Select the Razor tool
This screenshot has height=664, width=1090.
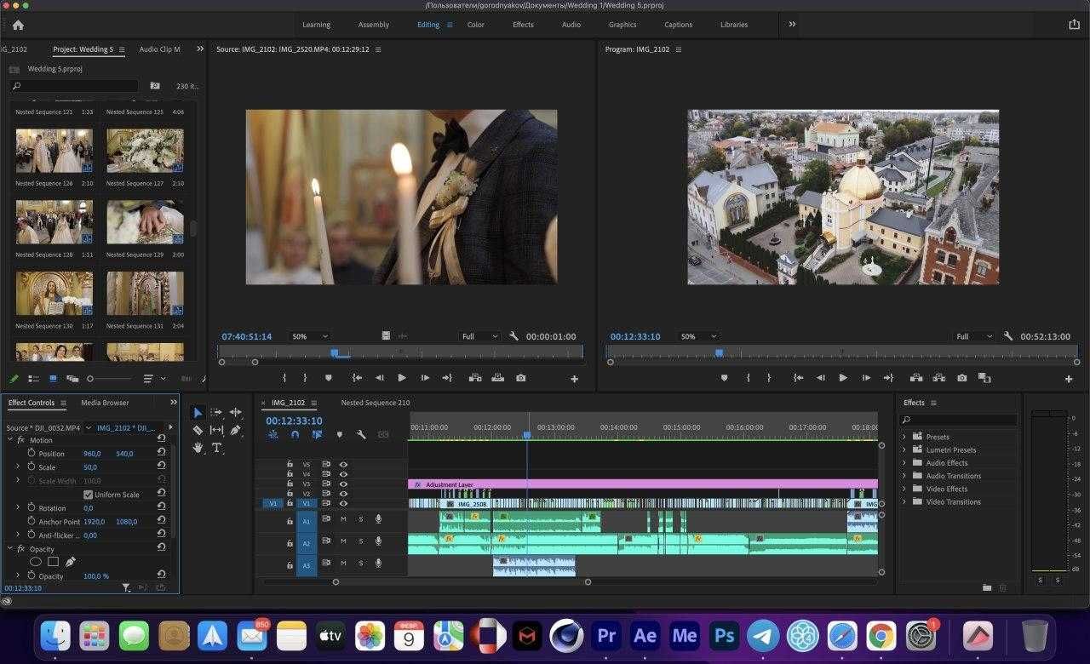(198, 430)
